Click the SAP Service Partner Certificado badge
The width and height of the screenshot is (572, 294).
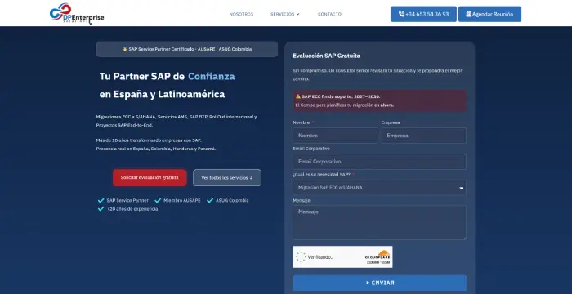click(x=187, y=49)
